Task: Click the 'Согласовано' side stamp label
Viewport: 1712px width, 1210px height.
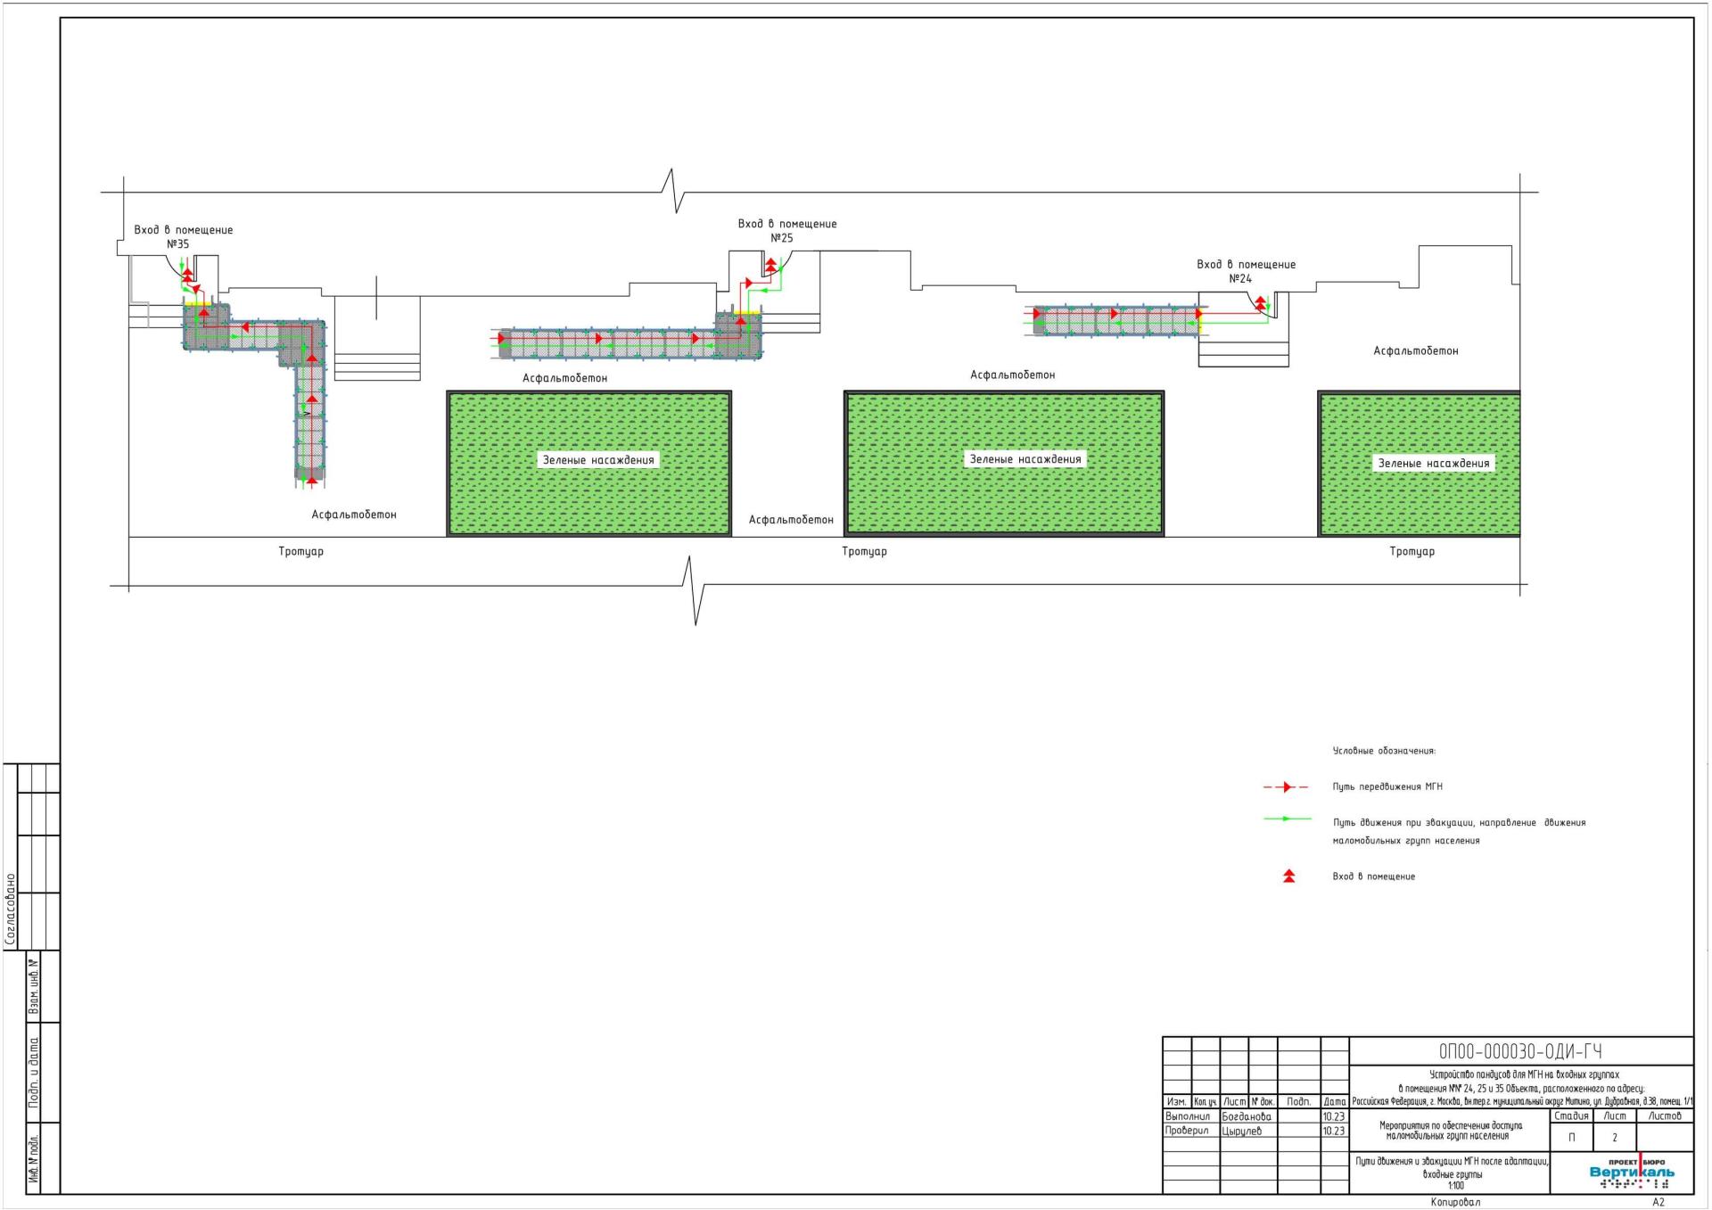Action: tap(11, 910)
